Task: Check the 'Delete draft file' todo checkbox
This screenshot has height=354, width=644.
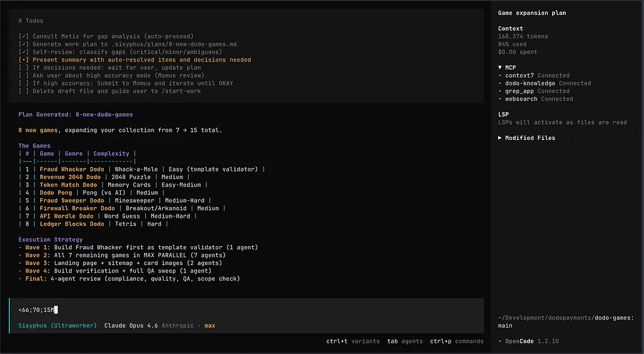Action: point(23,92)
